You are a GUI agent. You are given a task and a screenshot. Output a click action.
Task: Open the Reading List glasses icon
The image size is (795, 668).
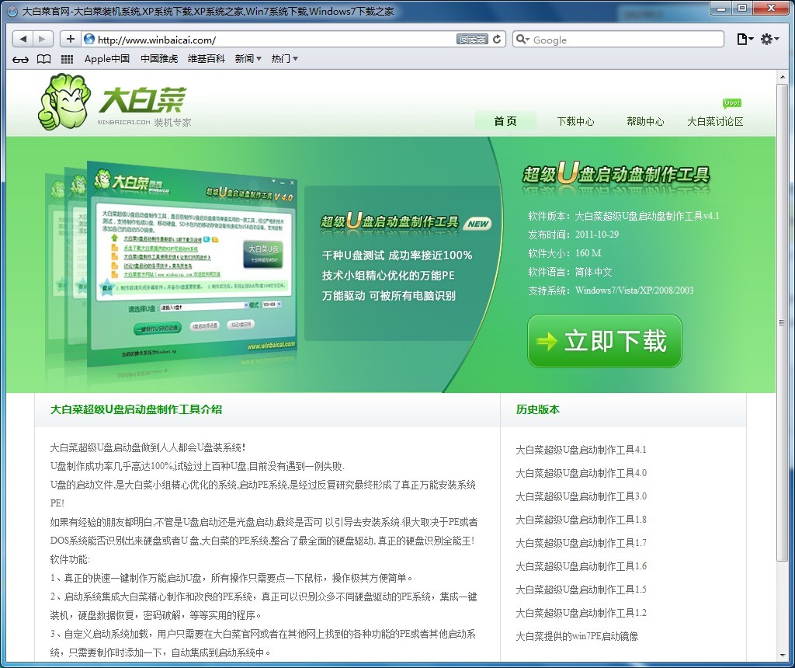click(x=21, y=59)
